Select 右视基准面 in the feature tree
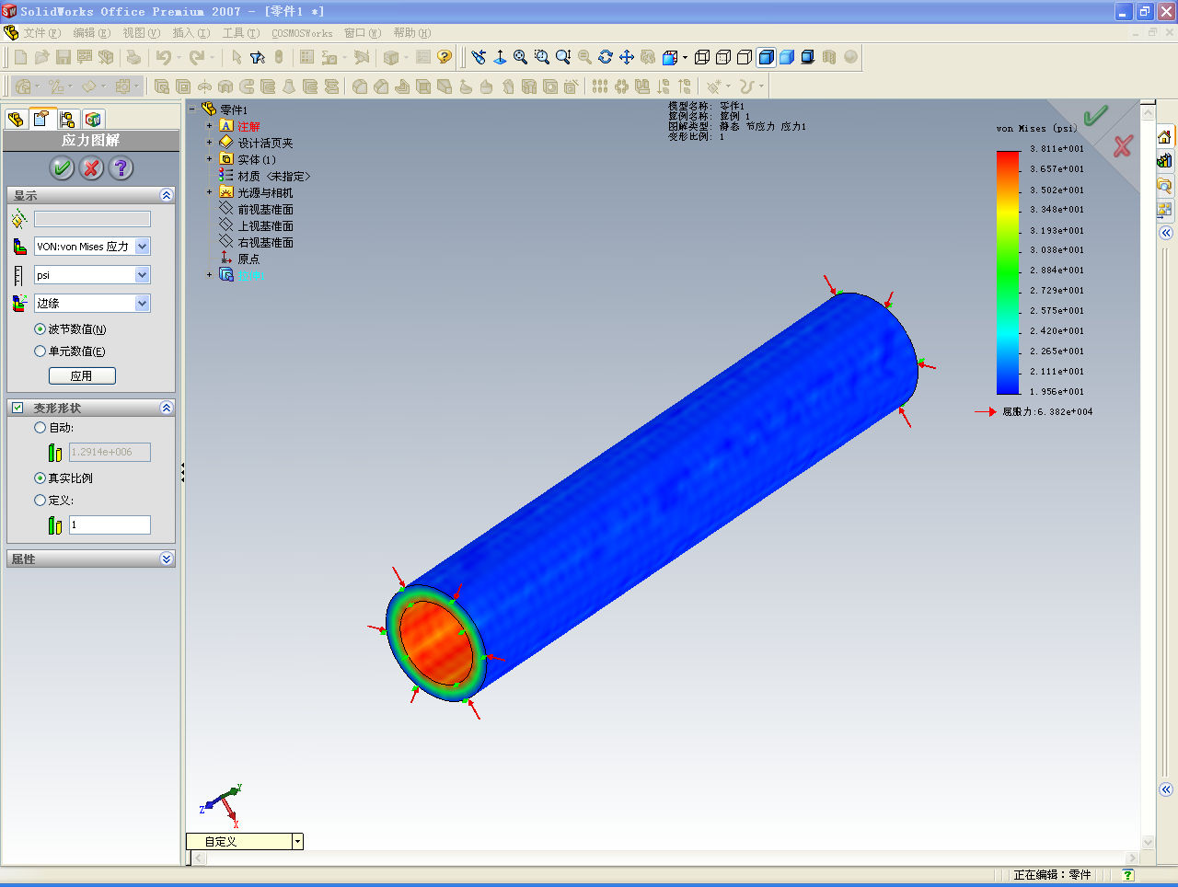Image resolution: width=1178 pixels, height=887 pixels. [265, 243]
